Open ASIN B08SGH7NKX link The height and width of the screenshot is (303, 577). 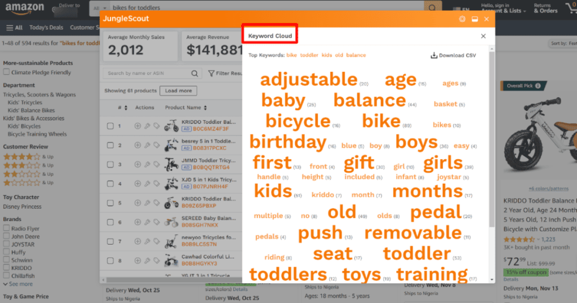(x=200, y=225)
